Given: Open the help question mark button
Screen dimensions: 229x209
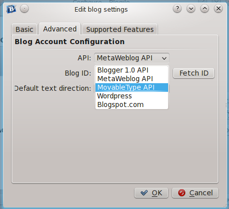Looking at the screenshot, I should 177,9.
